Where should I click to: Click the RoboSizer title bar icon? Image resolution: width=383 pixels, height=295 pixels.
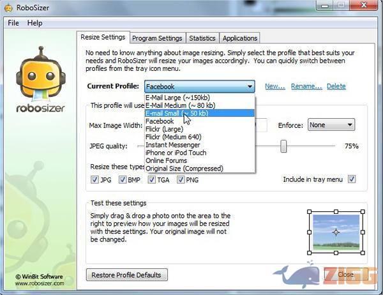point(8,8)
